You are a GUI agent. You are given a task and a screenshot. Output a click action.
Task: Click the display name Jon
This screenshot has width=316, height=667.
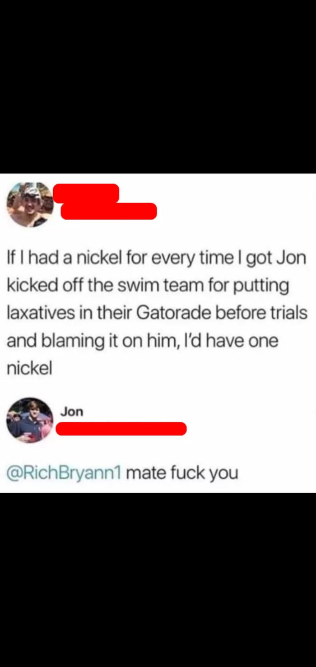[x=72, y=411]
